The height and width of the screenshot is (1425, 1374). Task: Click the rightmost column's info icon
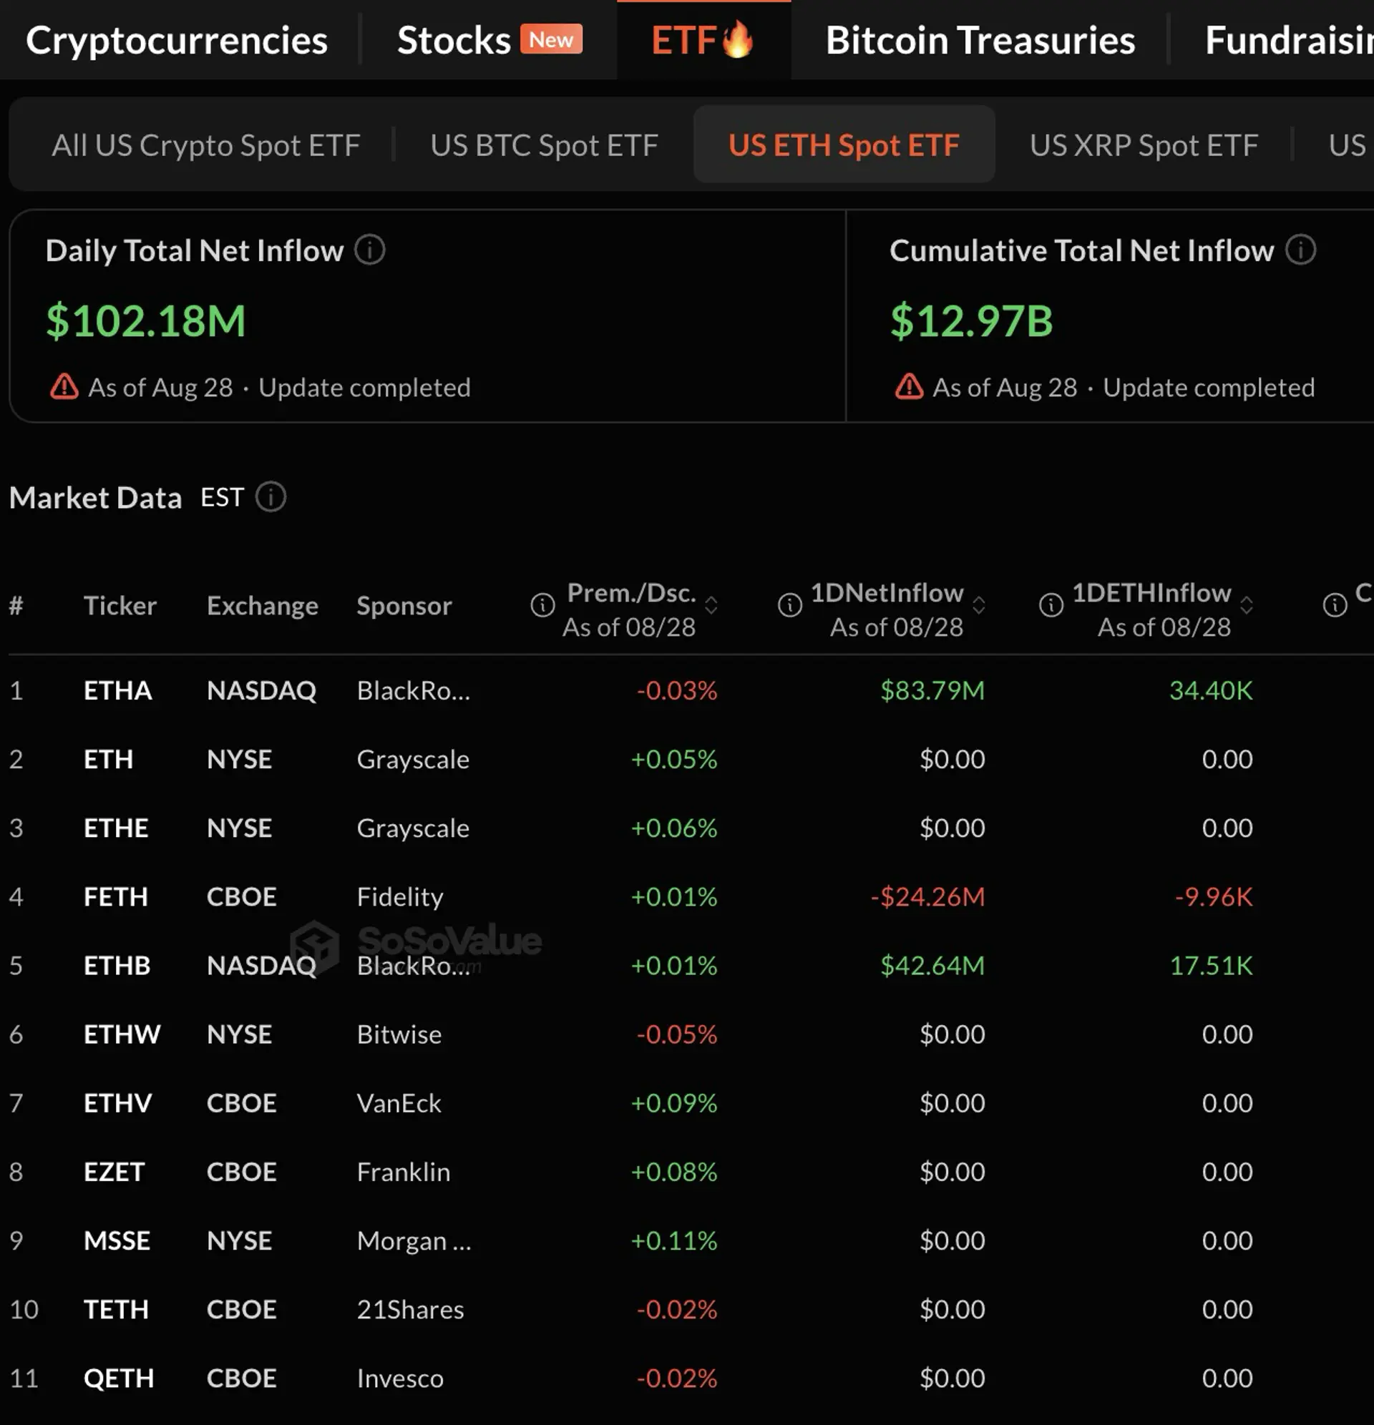(x=1335, y=605)
